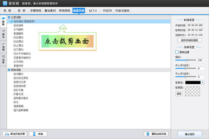Select the 自由旋转 effect
Screen dimensions: 209x139
[18, 25]
